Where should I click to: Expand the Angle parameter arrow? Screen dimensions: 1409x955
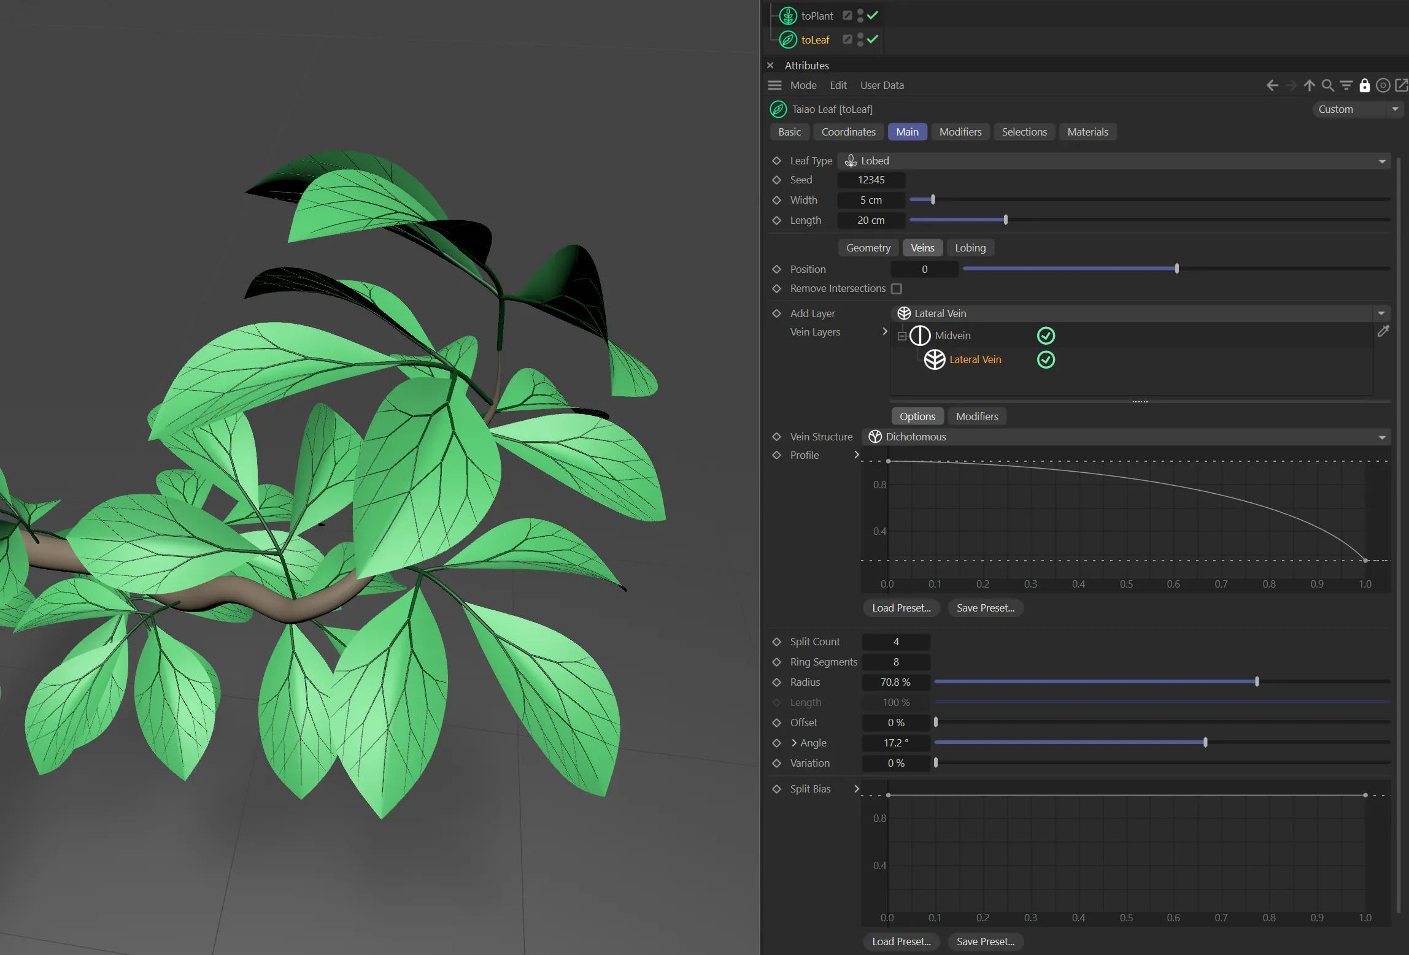pos(794,743)
